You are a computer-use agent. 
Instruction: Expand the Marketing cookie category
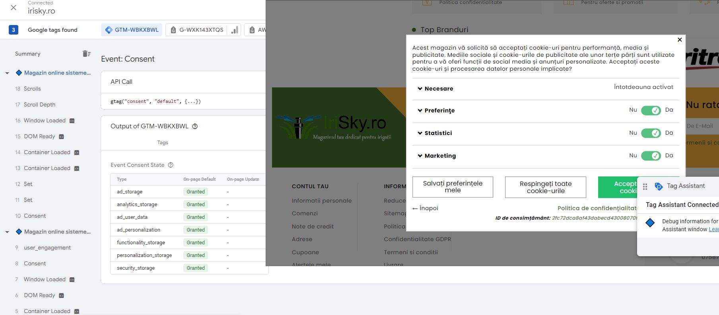click(437, 156)
